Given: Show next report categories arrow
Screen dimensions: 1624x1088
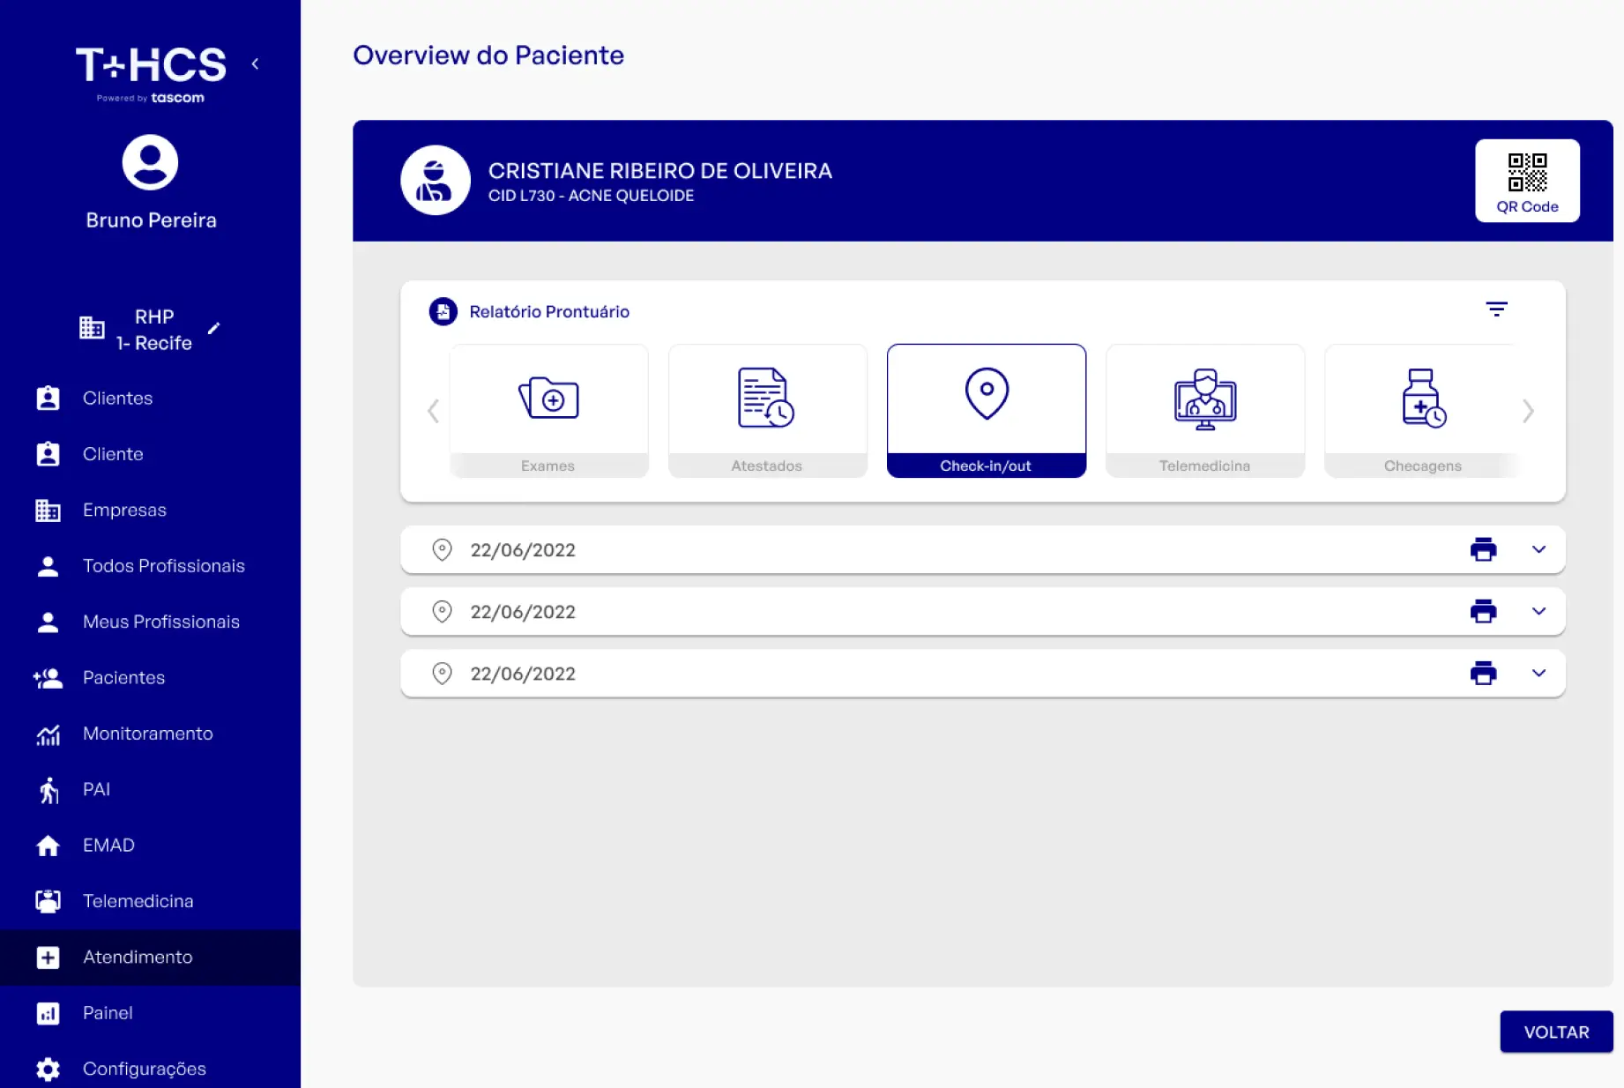Looking at the screenshot, I should click(1528, 411).
